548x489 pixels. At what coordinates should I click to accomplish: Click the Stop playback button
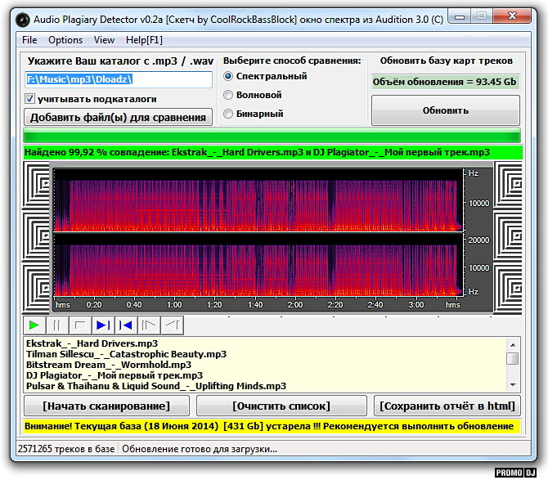pos(80,325)
